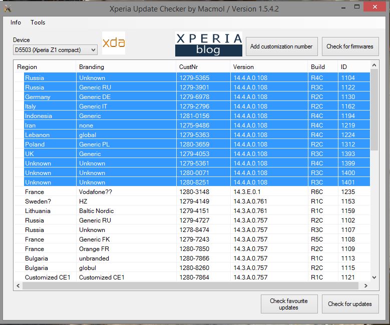This screenshot has width=390, height=325.
Task: Sort by ID column header
Action: 354,67
